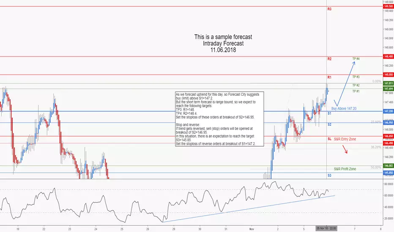Select the R2 resistance label
This screenshot has width=394, height=232.
[x=329, y=59]
